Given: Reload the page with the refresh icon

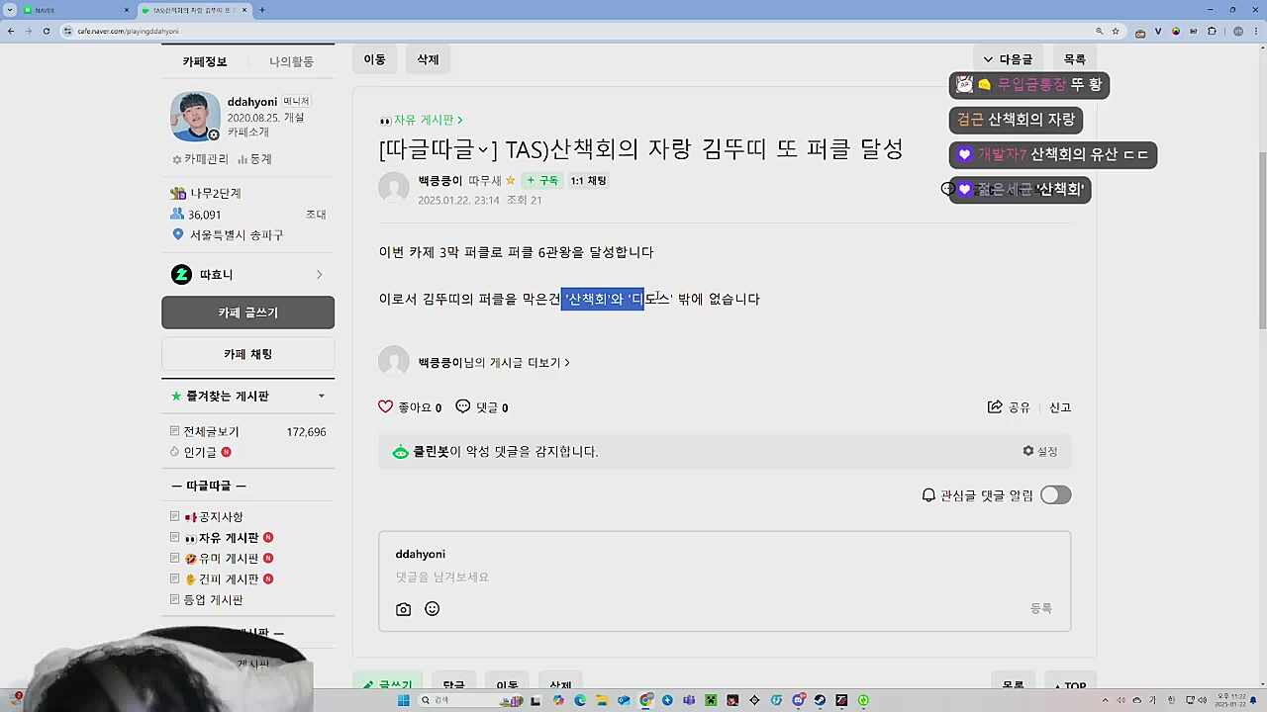Looking at the screenshot, I should [46, 31].
